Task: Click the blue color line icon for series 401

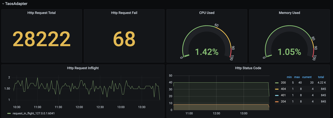Action: pyautogui.click(x=277, y=95)
